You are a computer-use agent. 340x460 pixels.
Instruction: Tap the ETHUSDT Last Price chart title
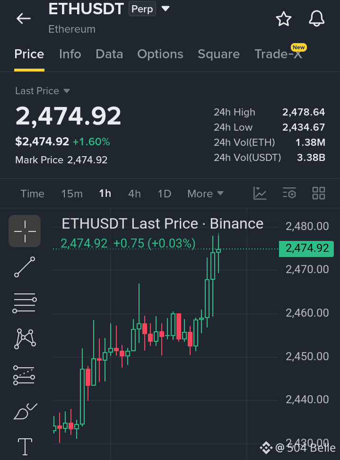[162, 223]
